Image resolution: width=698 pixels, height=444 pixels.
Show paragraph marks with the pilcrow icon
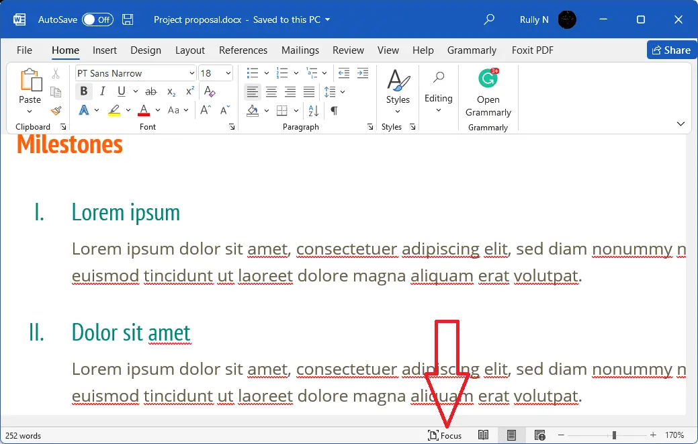click(x=334, y=110)
